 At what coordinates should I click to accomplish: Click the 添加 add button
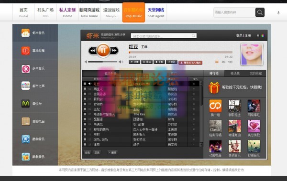coord(147,62)
